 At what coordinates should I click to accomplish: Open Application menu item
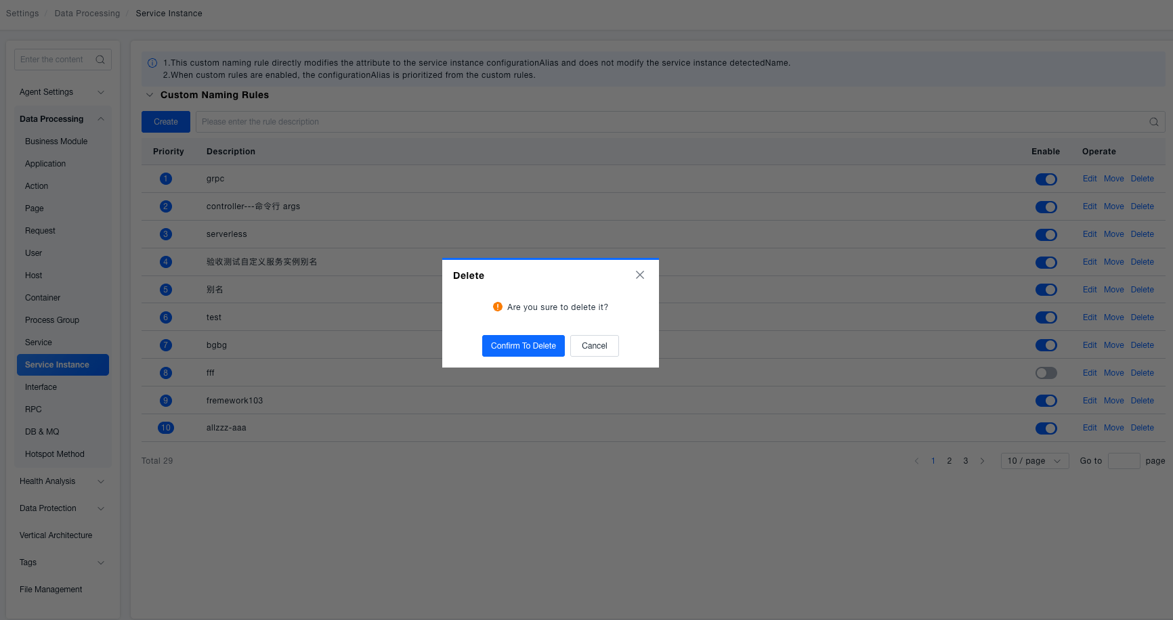[x=63, y=164]
